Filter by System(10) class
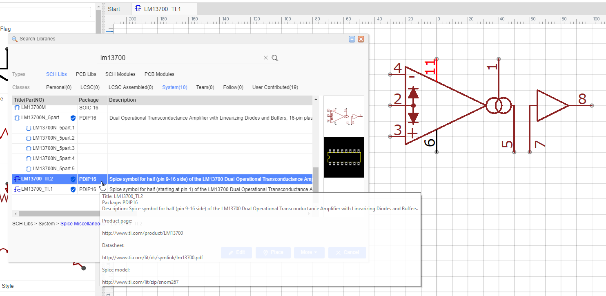 click(x=175, y=87)
